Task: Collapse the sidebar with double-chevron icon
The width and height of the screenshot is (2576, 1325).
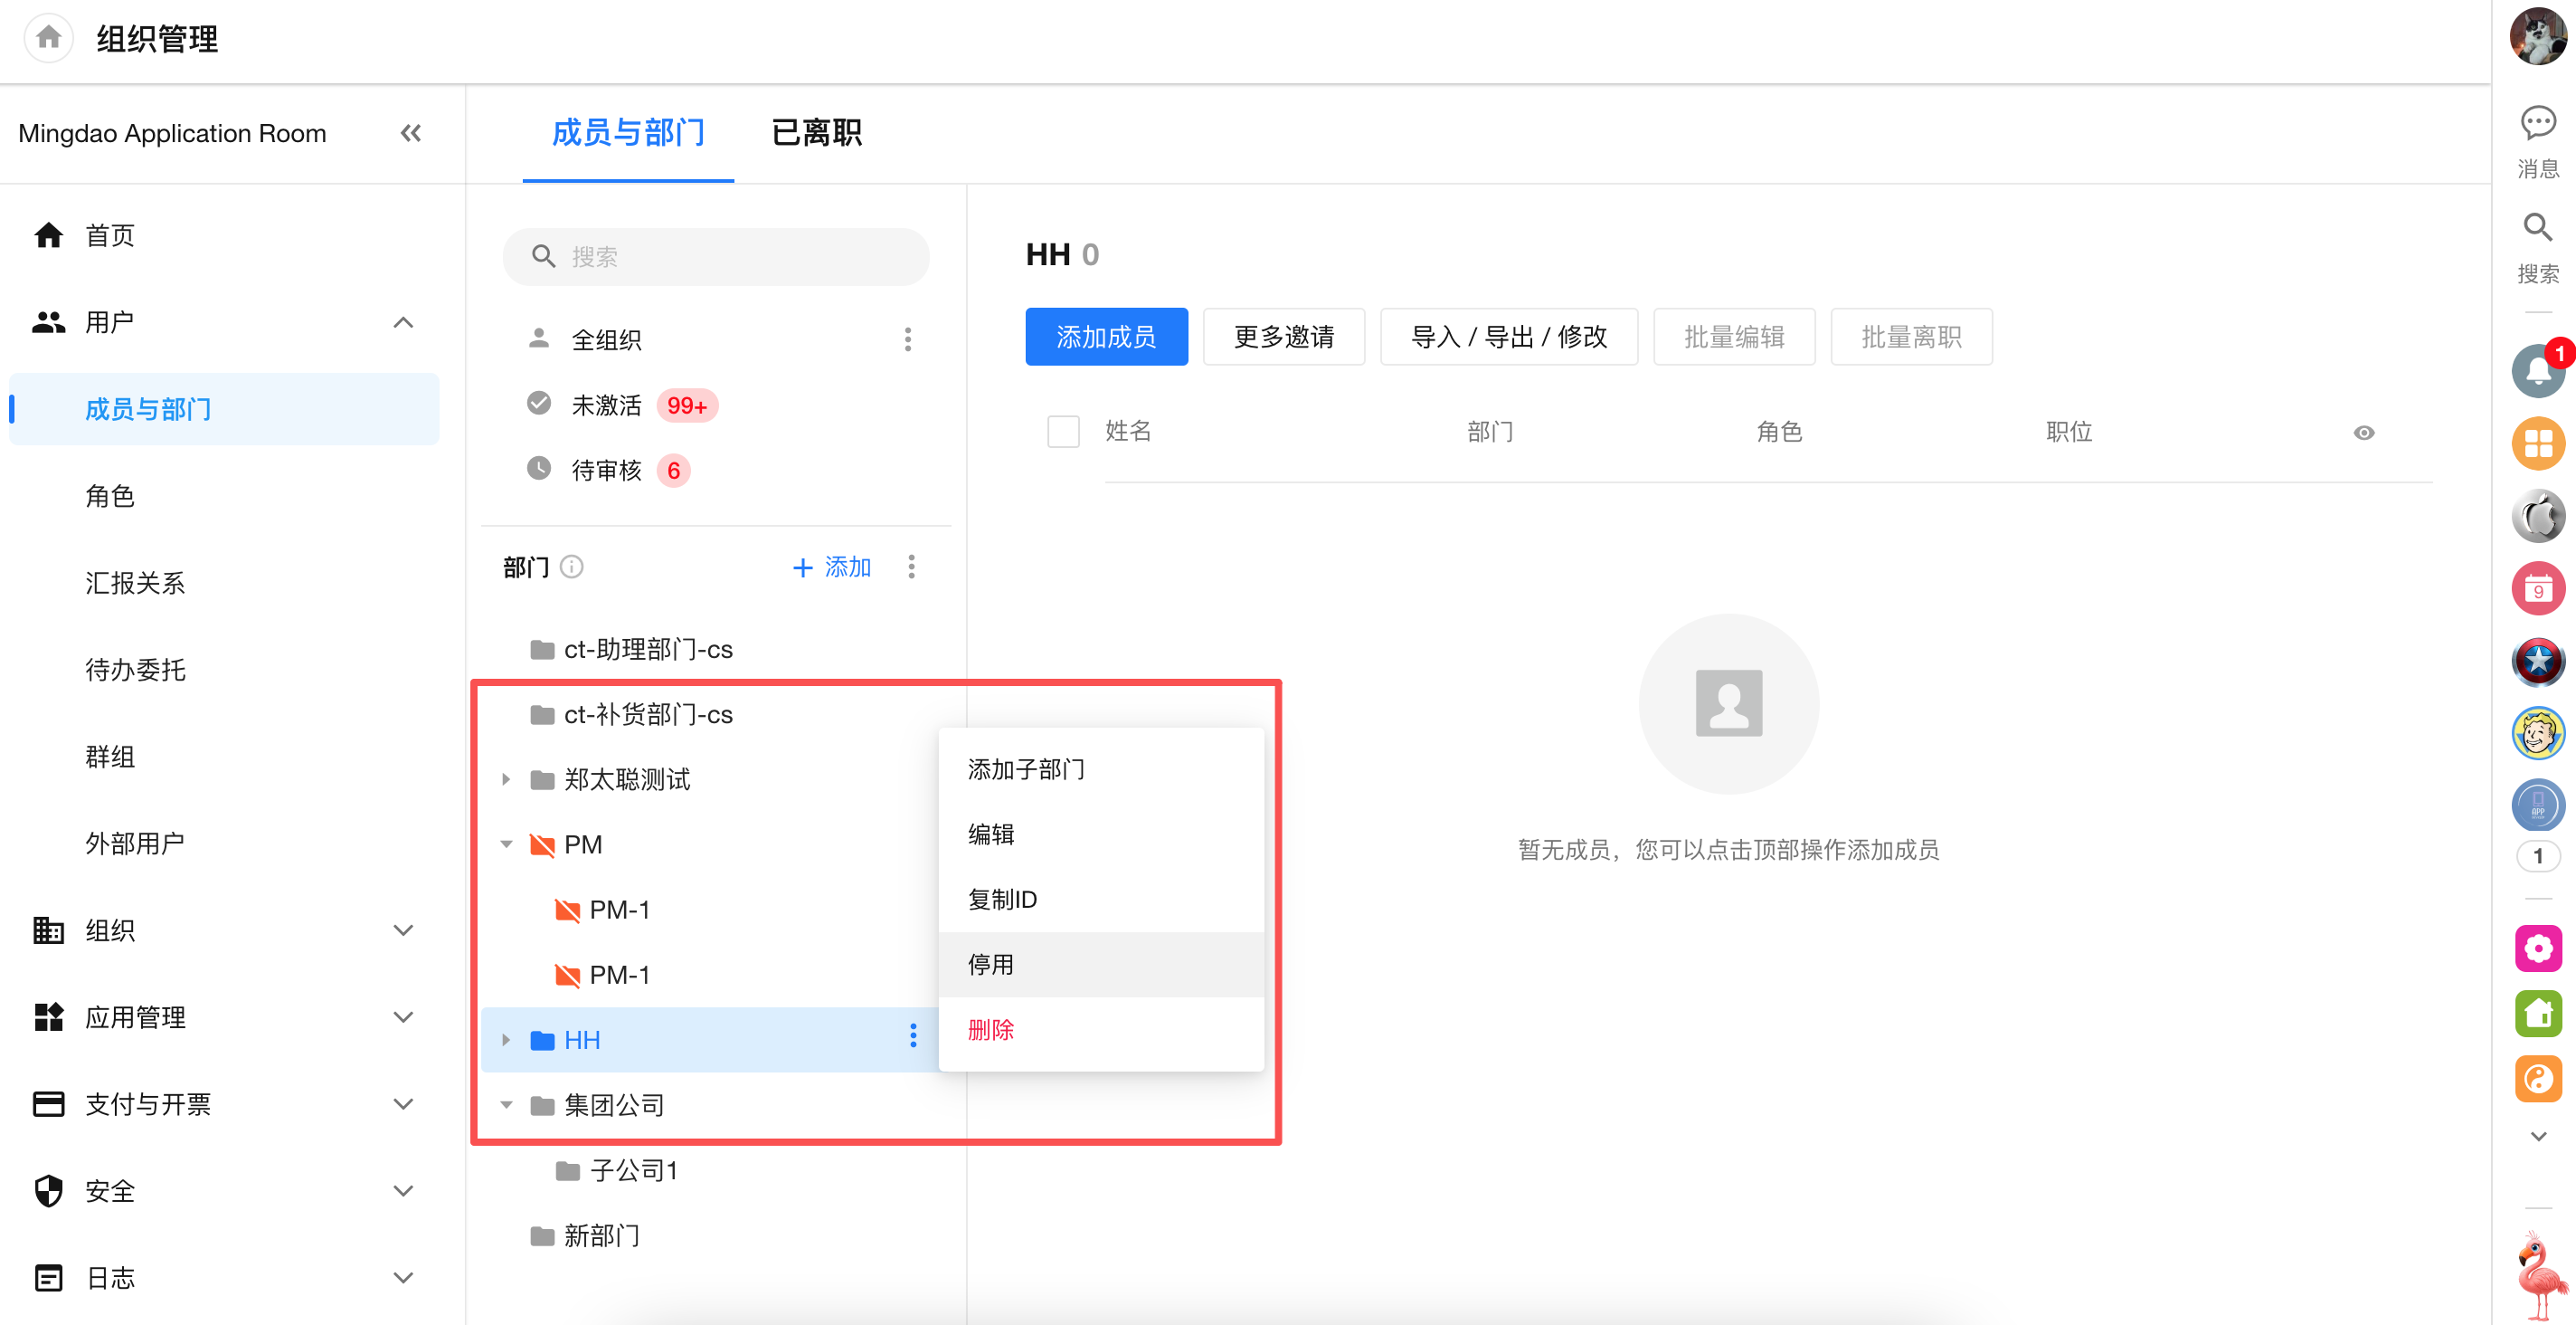Action: point(410,133)
